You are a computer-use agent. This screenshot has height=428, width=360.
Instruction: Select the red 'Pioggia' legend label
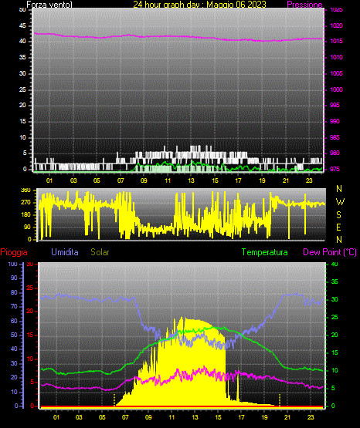point(14,252)
